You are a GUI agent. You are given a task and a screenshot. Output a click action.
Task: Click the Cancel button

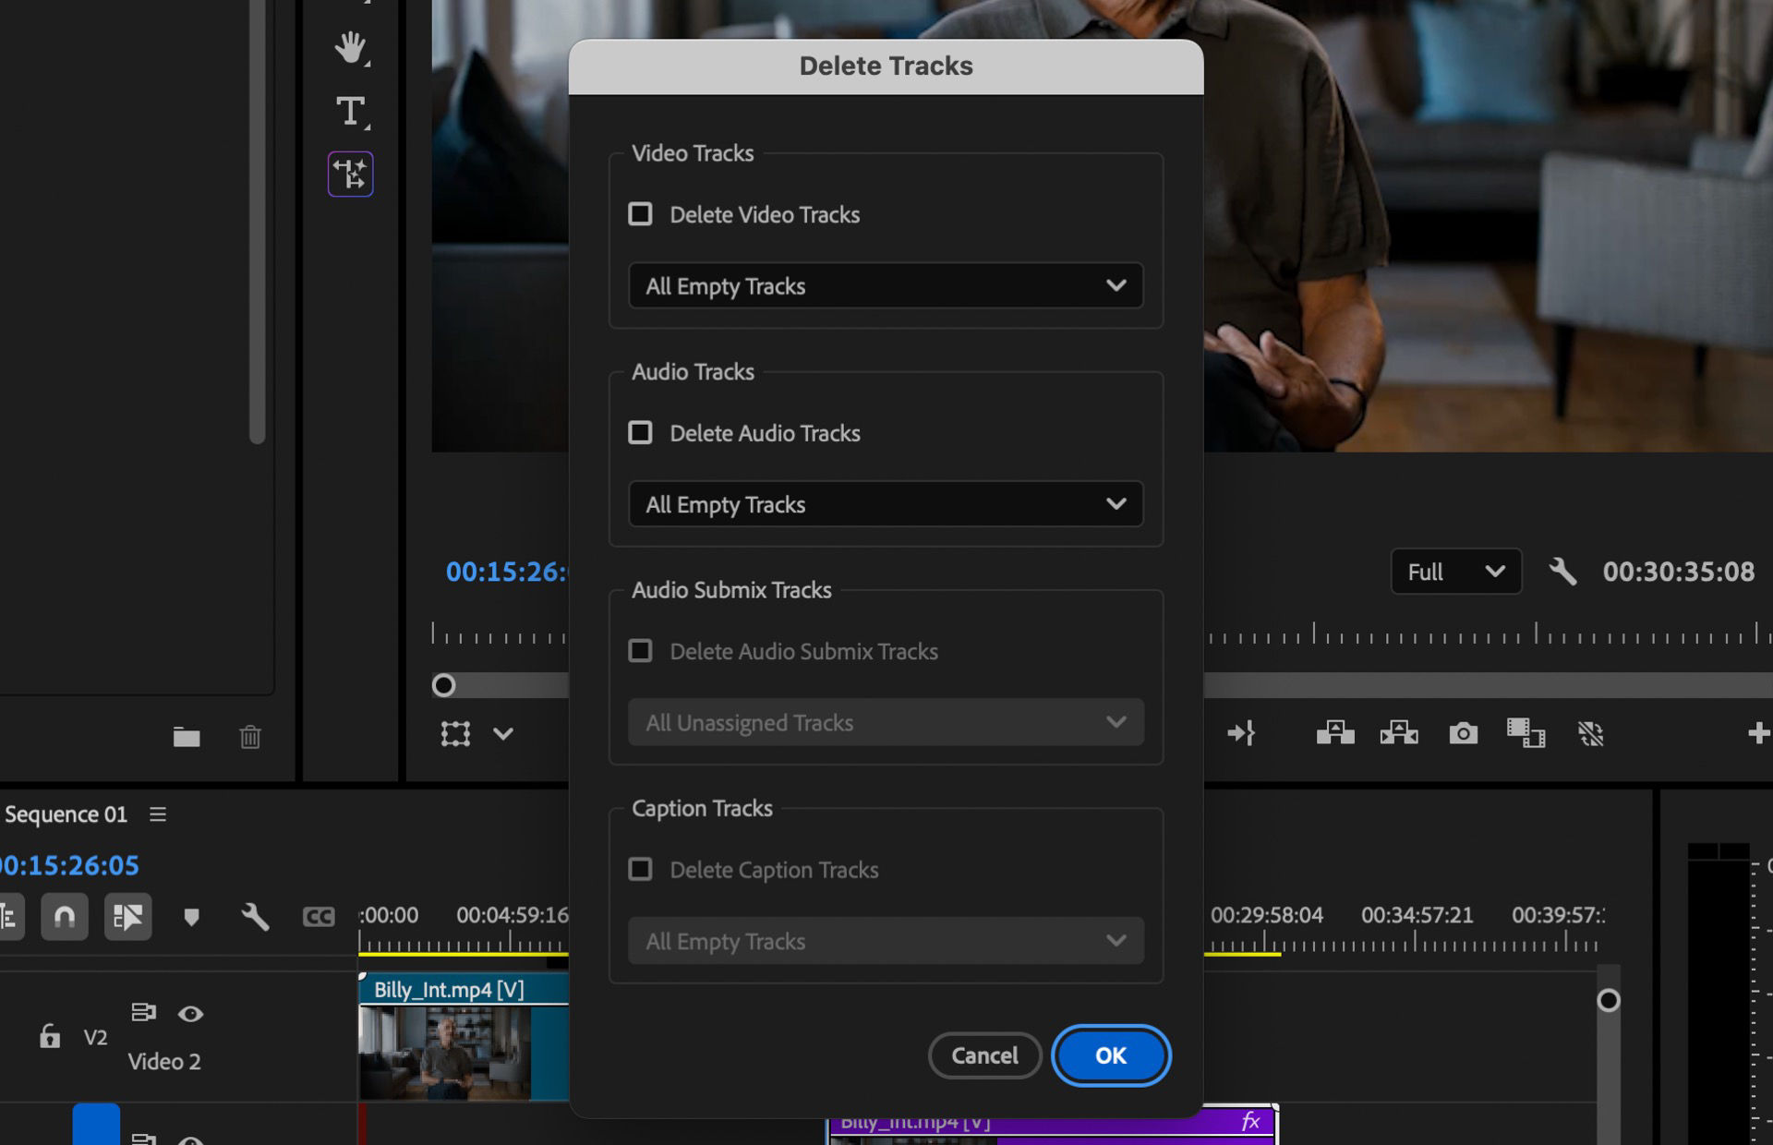tap(984, 1055)
